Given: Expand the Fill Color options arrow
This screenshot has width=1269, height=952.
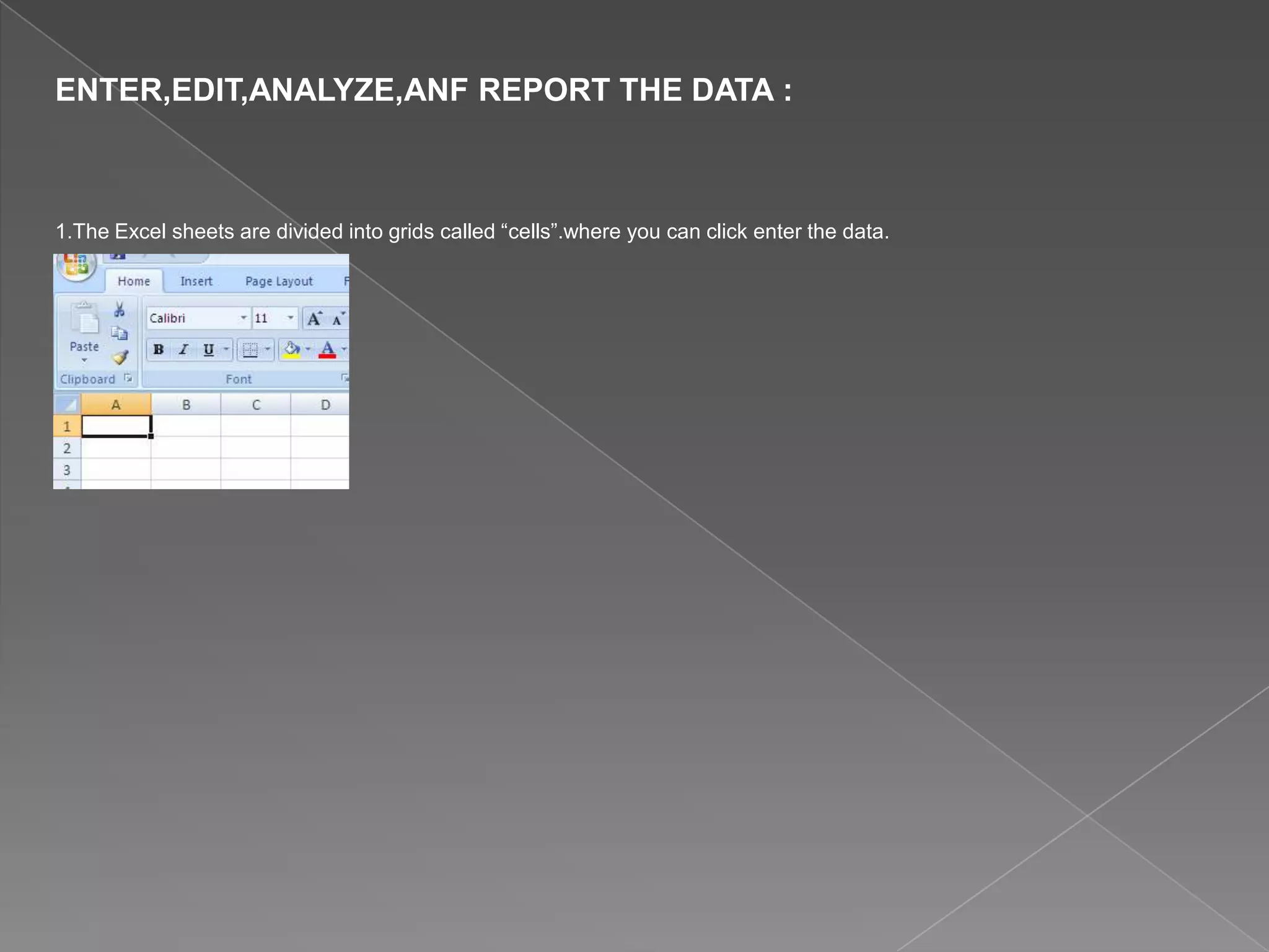Looking at the screenshot, I should click(x=308, y=350).
